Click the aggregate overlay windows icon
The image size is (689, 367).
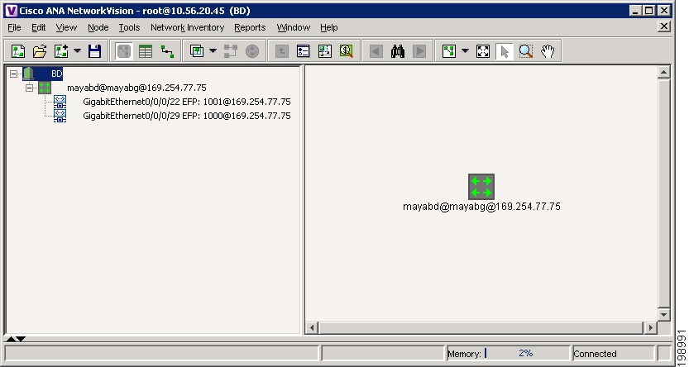tap(197, 51)
